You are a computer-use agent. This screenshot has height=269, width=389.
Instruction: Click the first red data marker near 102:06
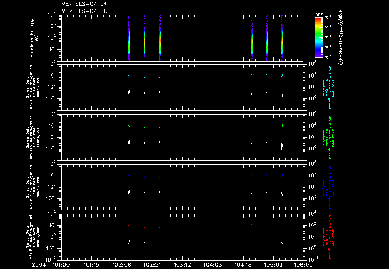click(x=129, y=226)
